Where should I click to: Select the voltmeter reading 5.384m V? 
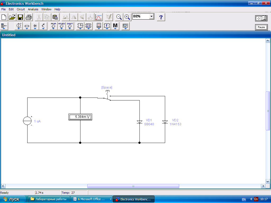[x=80, y=117]
